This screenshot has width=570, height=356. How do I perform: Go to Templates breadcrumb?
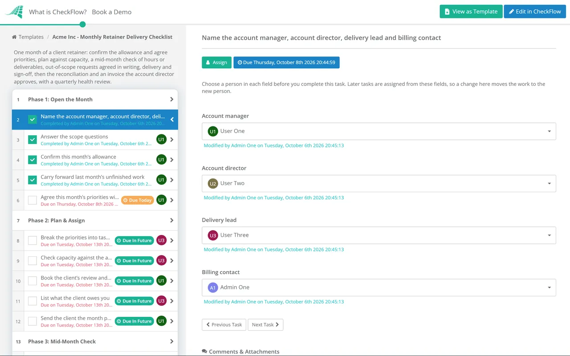31,37
